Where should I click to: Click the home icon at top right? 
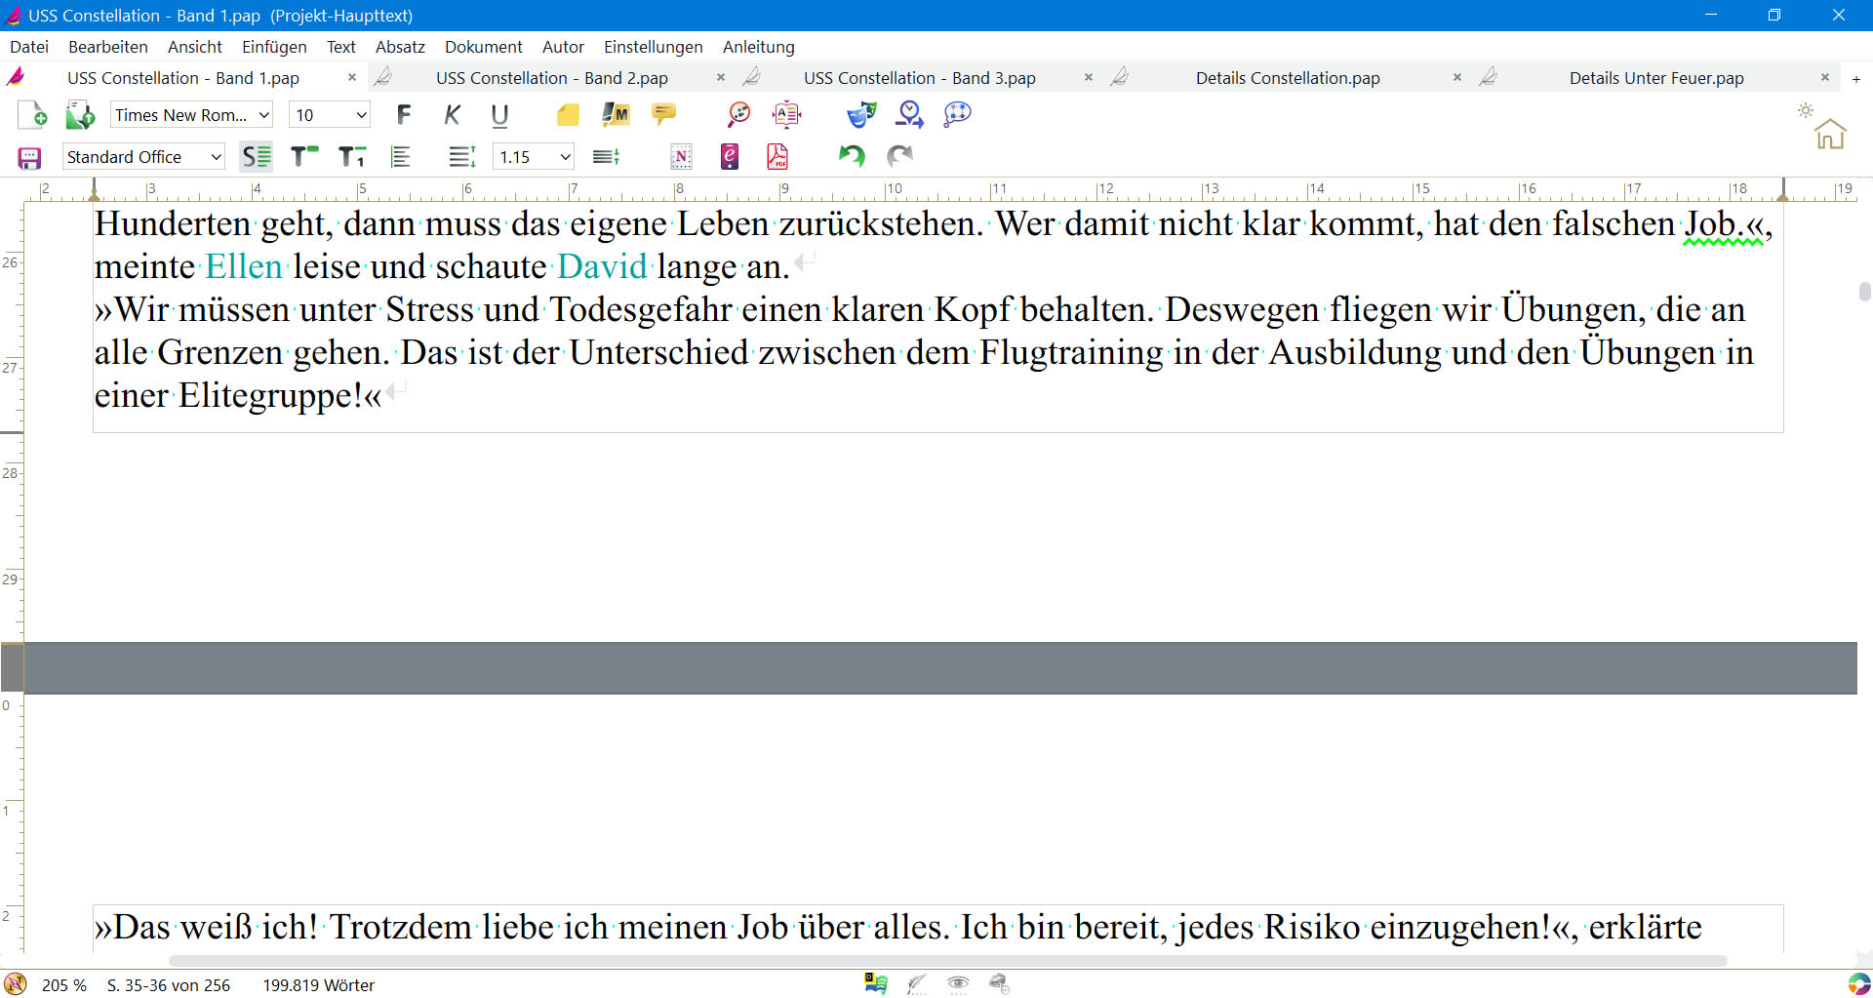pos(1830,135)
